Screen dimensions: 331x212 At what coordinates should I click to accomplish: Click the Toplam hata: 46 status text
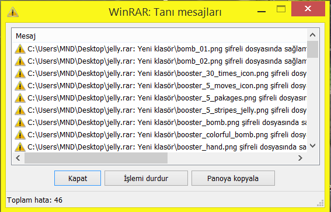tap(35, 200)
